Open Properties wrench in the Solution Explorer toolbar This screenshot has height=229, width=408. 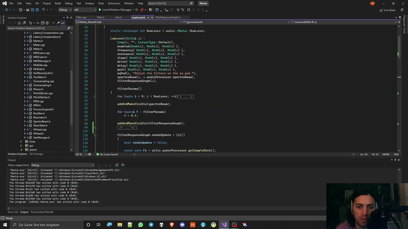coord(58,23)
